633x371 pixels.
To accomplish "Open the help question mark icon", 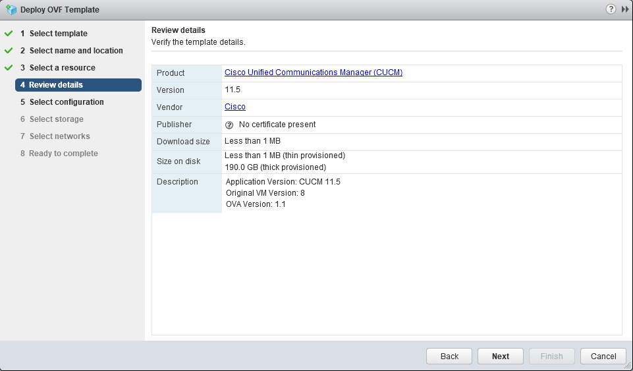I will 611,9.
